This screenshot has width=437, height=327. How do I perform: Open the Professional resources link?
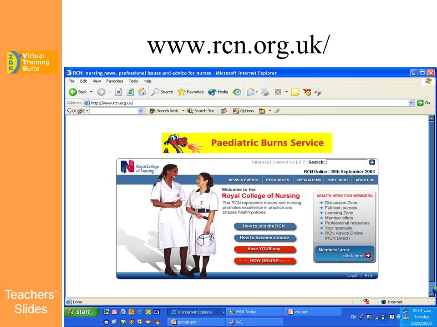pyautogui.click(x=347, y=223)
